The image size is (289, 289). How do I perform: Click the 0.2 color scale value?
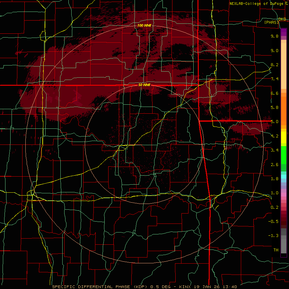coord(275,207)
